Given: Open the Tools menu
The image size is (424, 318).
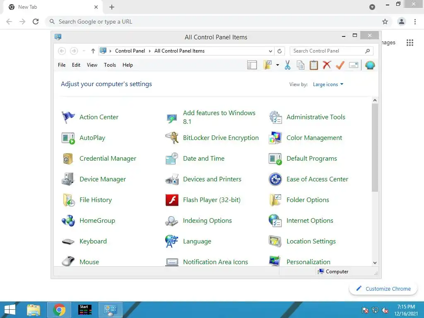Looking at the screenshot, I should point(110,65).
